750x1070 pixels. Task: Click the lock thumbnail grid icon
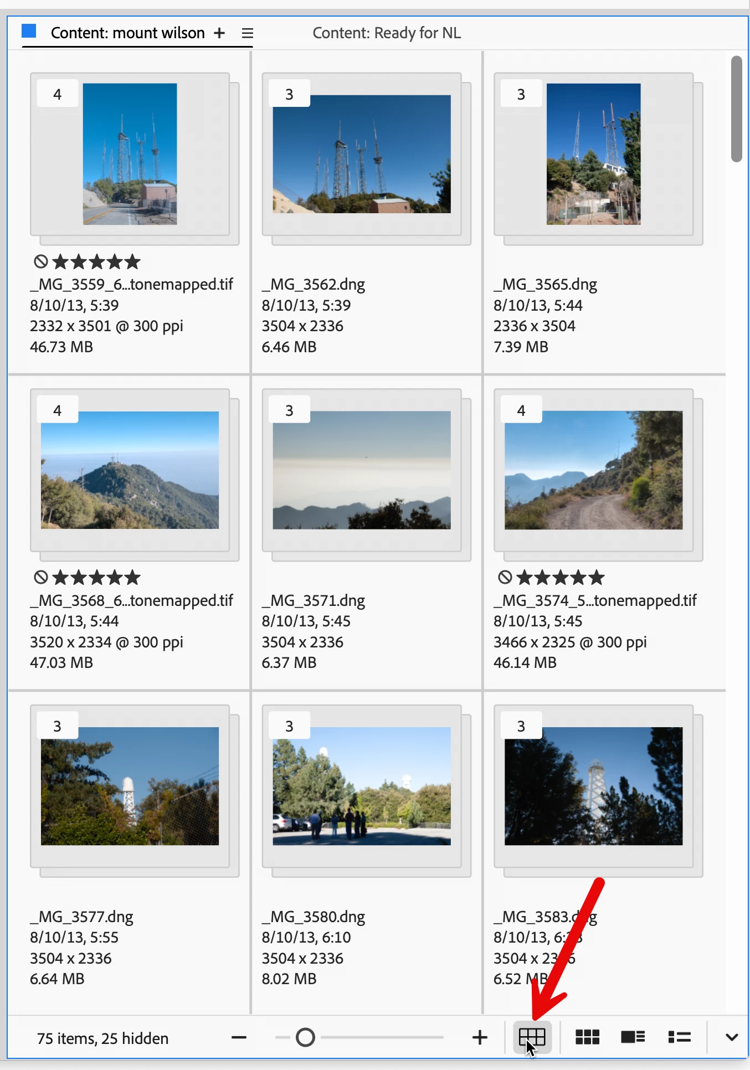[x=532, y=1037]
